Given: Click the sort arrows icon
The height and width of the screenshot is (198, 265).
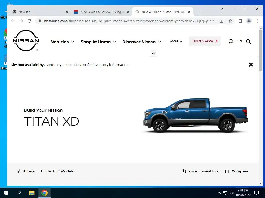Looking at the screenshot, I should tap(184, 171).
